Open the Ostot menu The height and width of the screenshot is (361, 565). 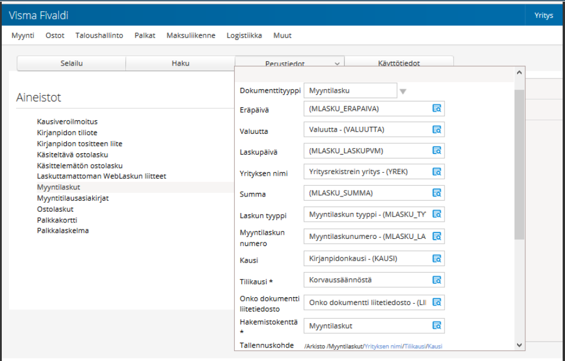click(x=55, y=35)
